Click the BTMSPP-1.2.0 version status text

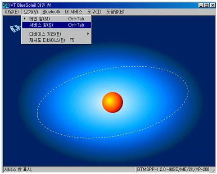(173, 169)
